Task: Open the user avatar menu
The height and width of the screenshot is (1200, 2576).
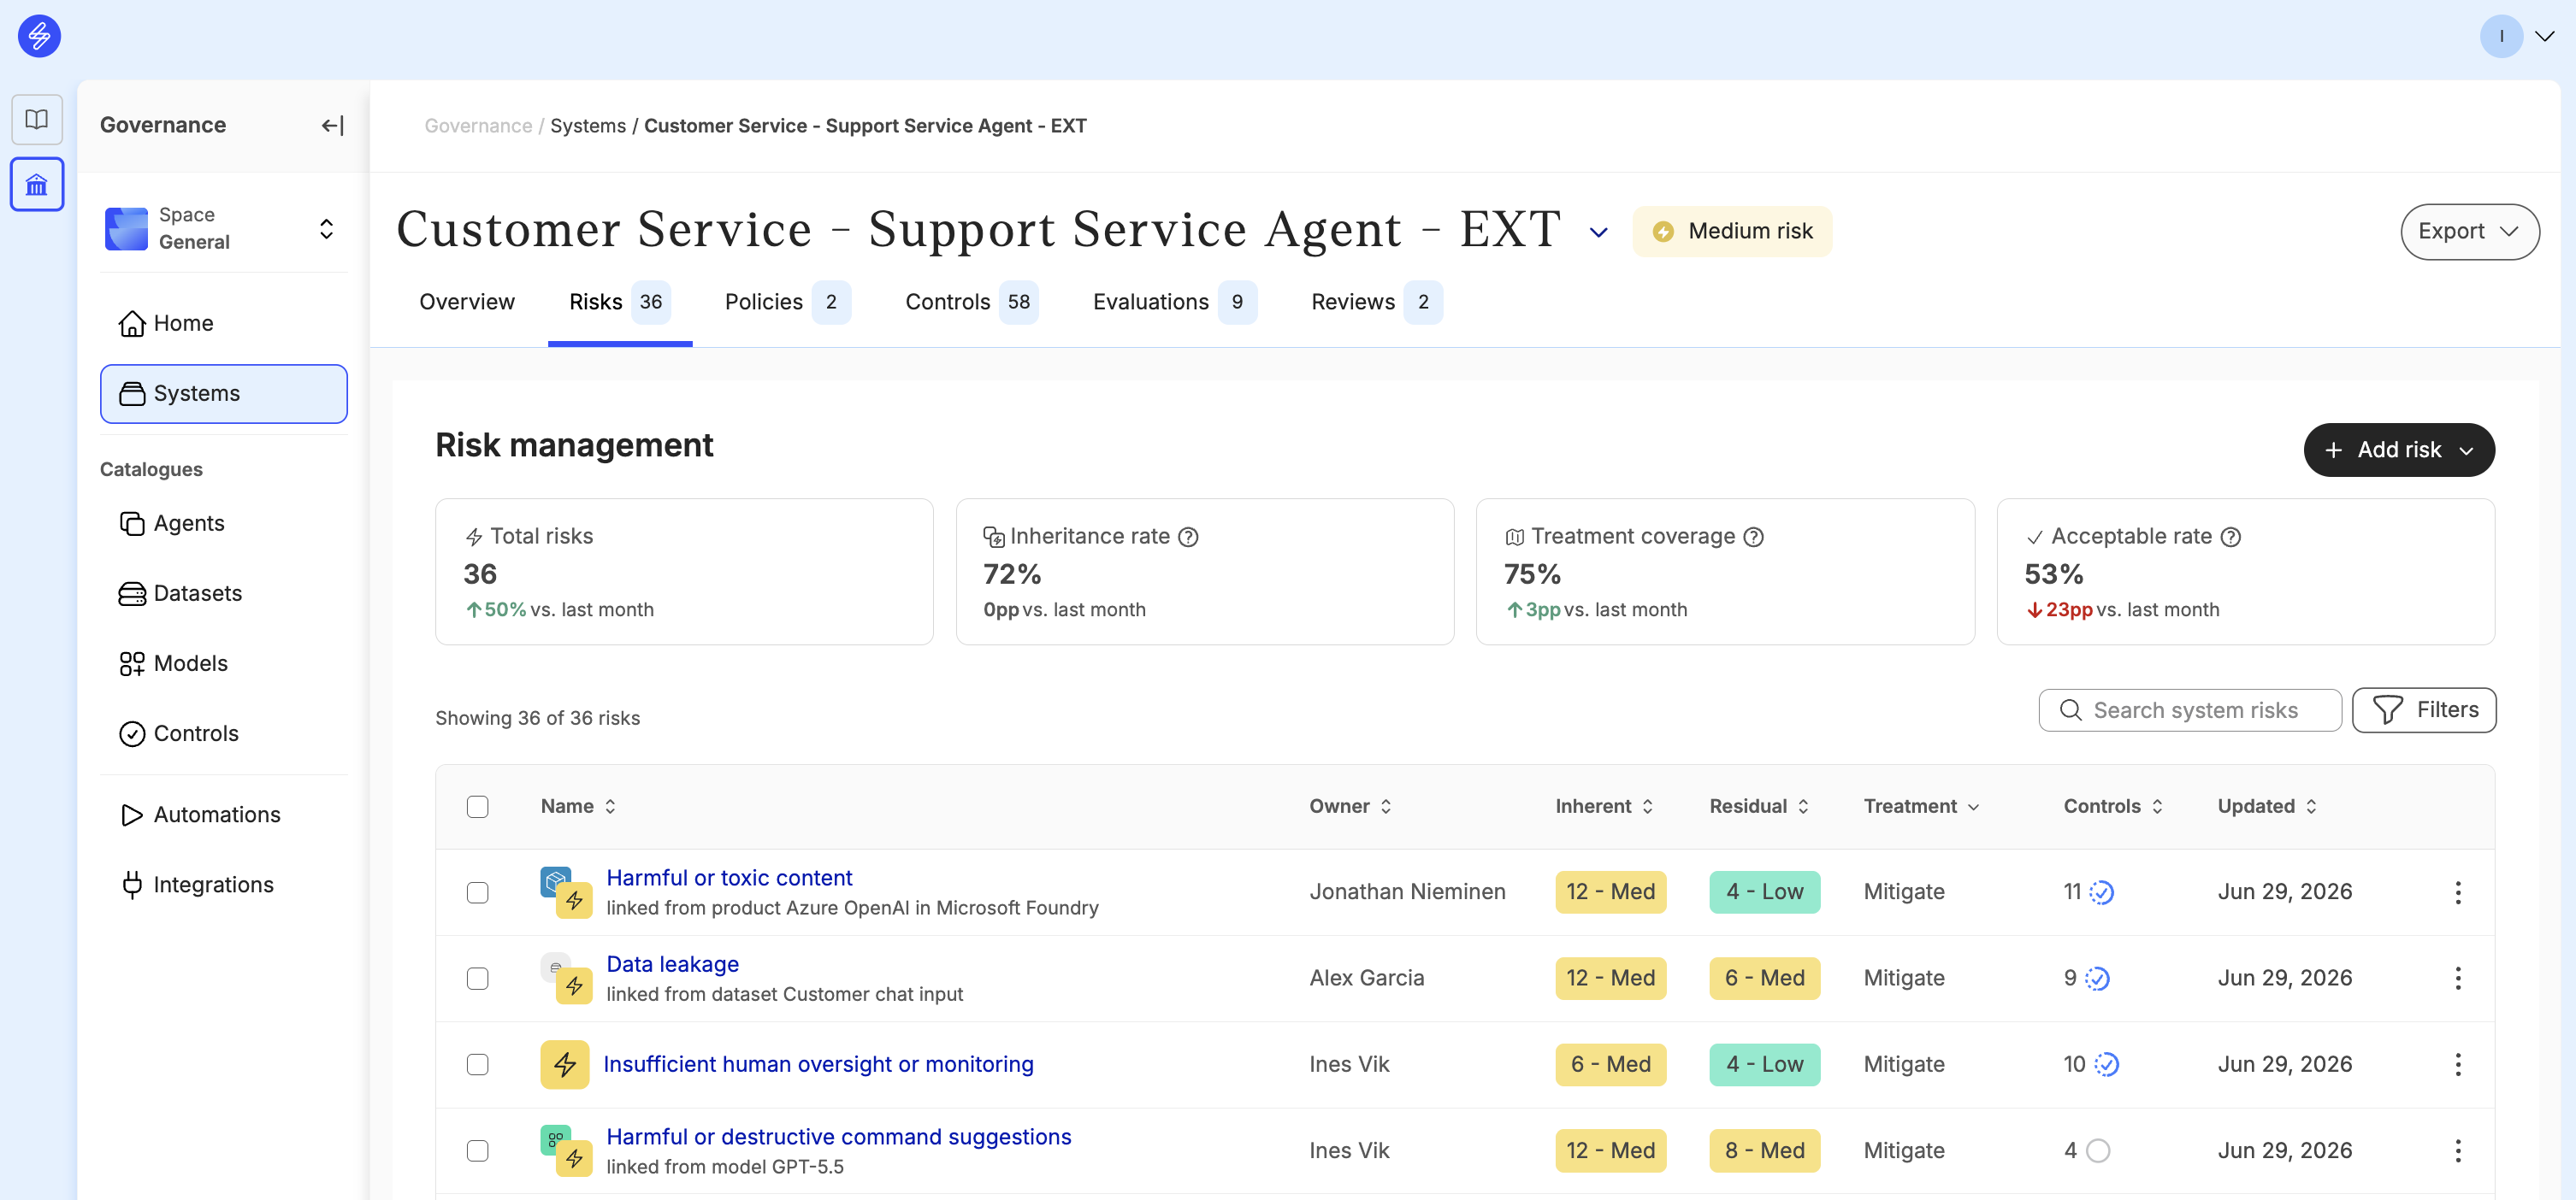Action: pyautogui.click(x=2501, y=36)
